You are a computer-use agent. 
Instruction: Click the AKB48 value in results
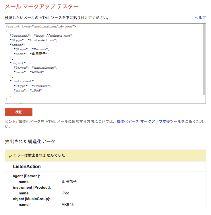(67, 204)
